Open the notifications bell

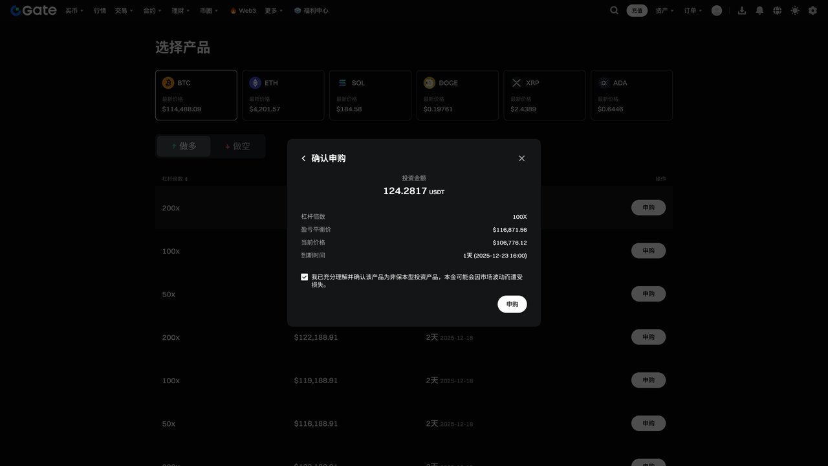tap(759, 10)
